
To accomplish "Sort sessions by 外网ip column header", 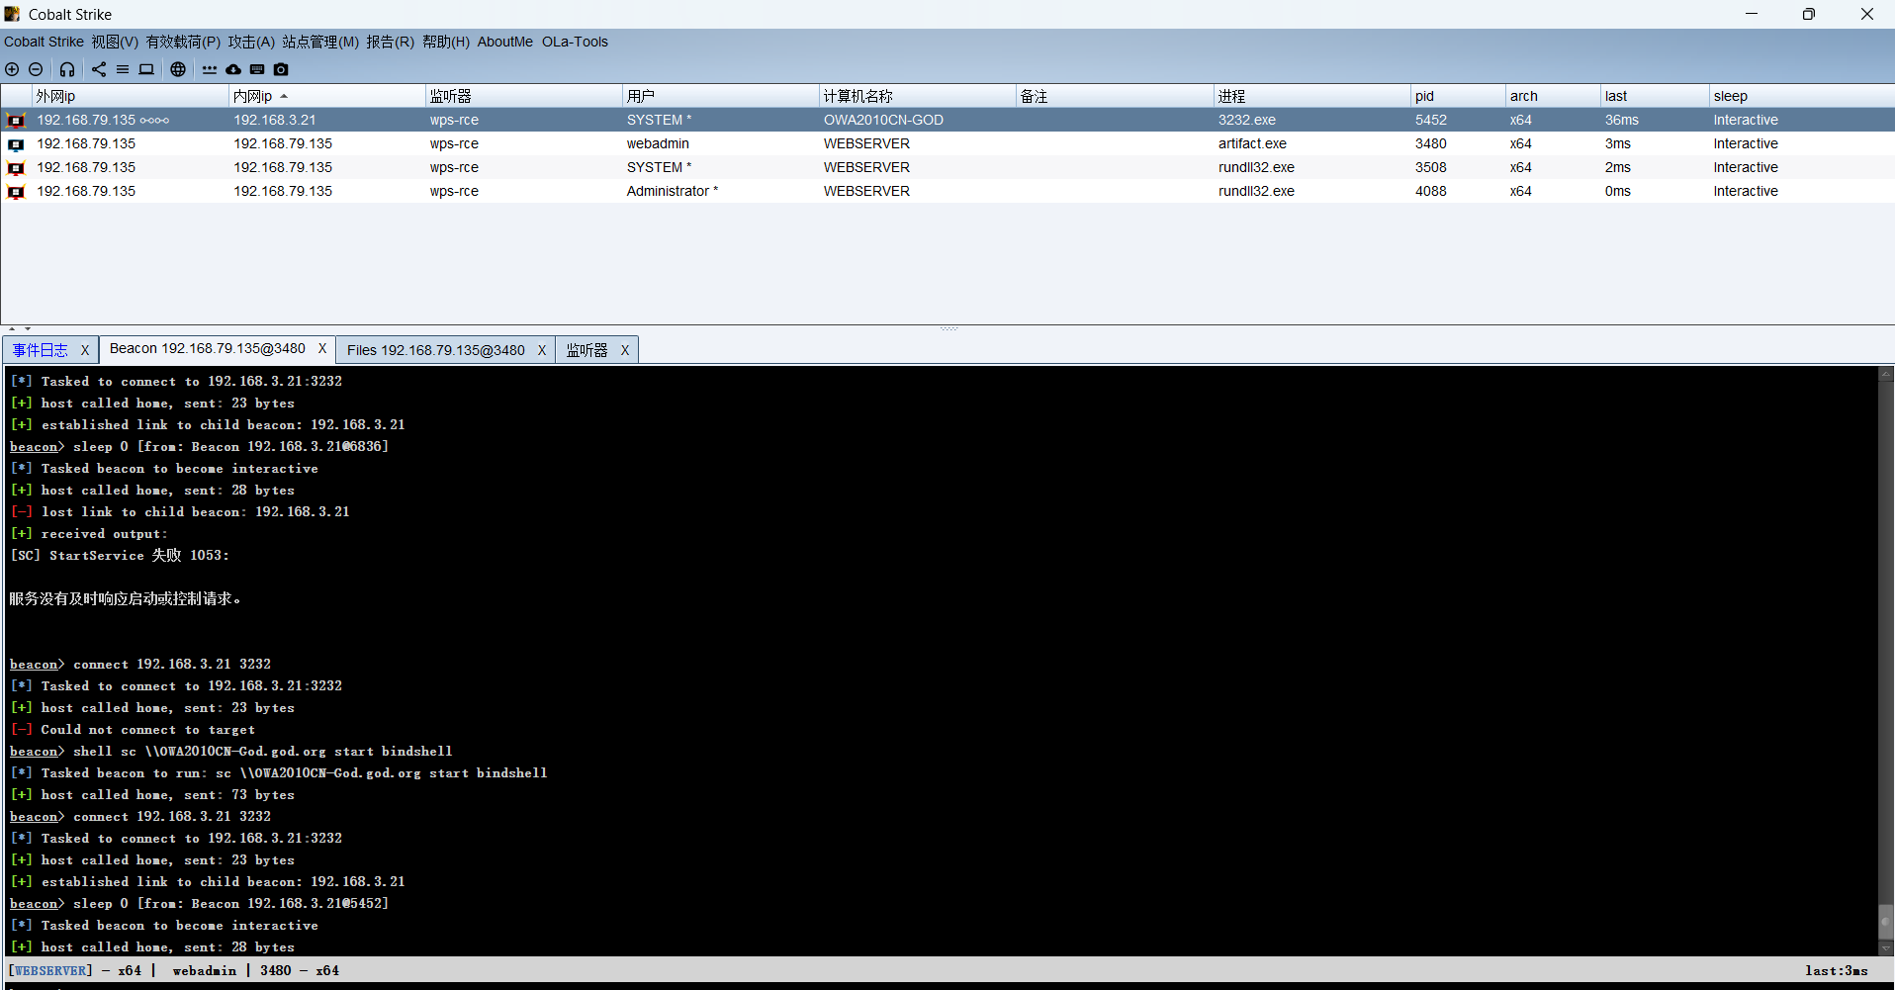I will pyautogui.click(x=130, y=96).
